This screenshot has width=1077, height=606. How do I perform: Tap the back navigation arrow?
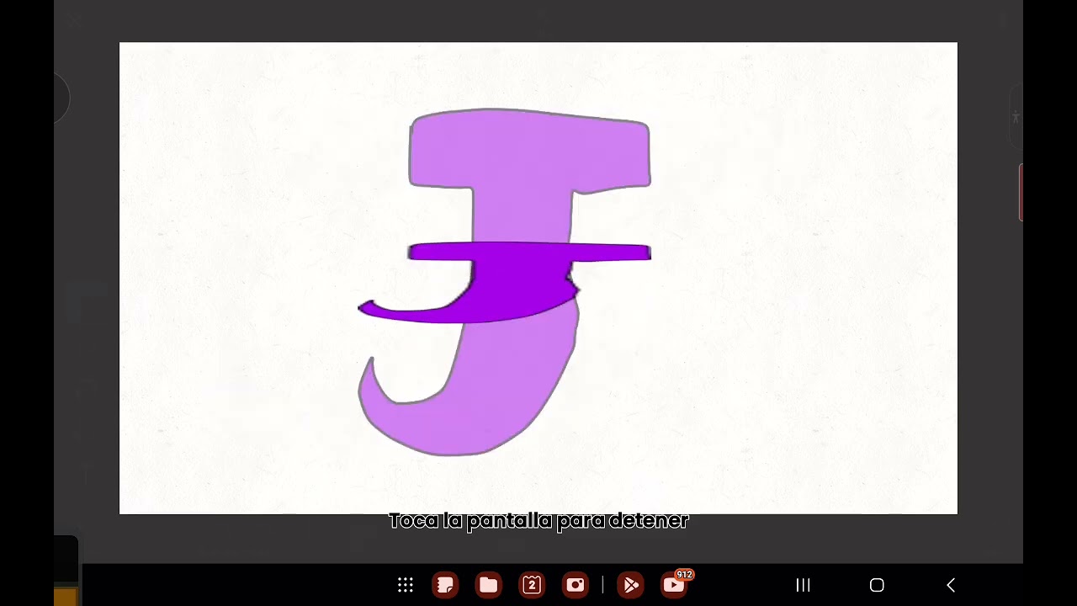click(x=951, y=585)
